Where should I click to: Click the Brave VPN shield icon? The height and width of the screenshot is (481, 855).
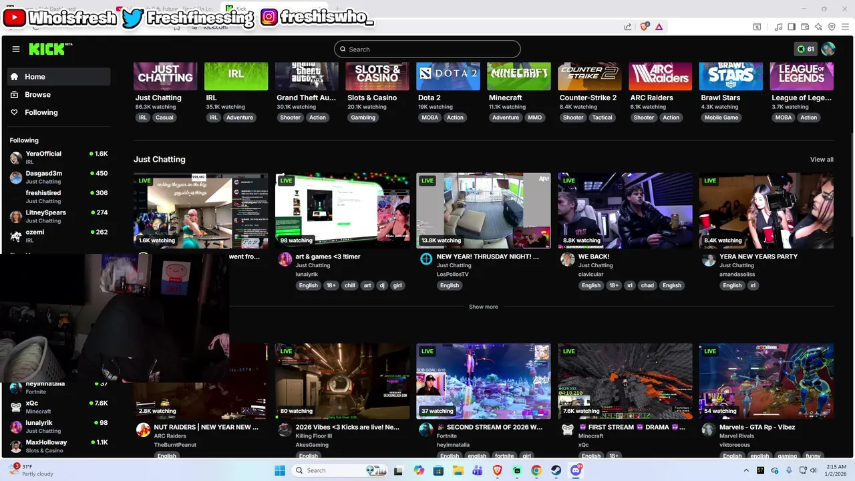point(832,27)
